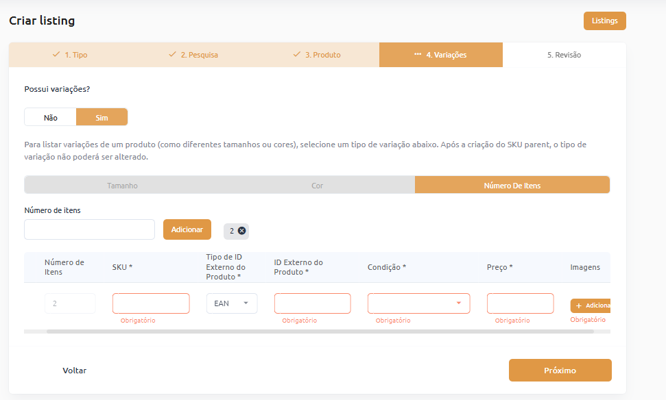This screenshot has height=400, width=666.
Task: Open the EAN ID type dropdown
Action: pos(232,303)
